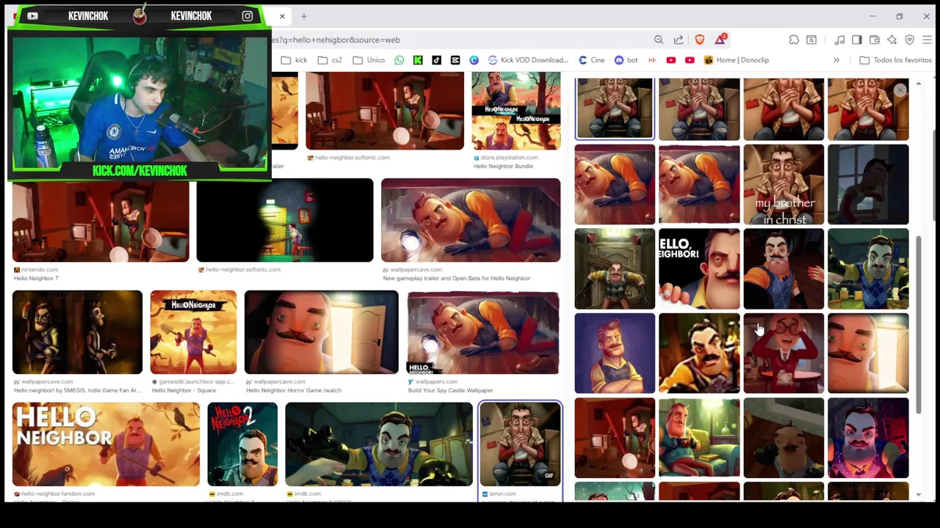This screenshot has height=528, width=940.
Task: Open the Brave VPN shield icon
Action: (x=909, y=40)
